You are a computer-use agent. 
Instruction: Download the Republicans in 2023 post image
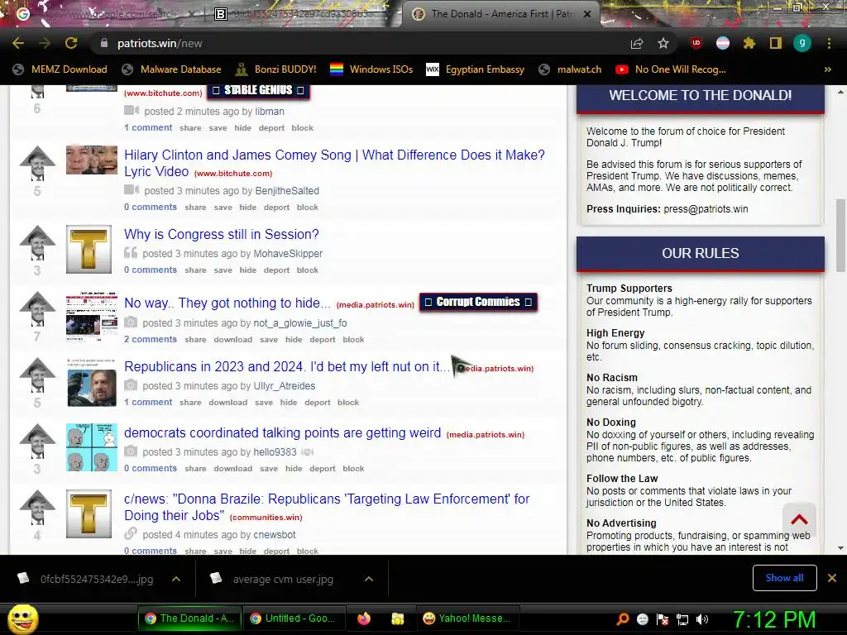click(228, 403)
